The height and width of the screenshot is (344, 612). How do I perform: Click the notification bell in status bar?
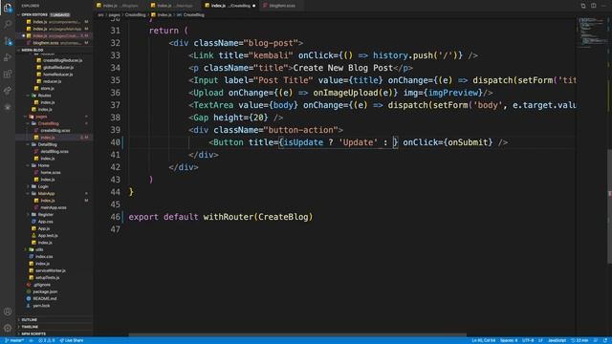pos(605,340)
